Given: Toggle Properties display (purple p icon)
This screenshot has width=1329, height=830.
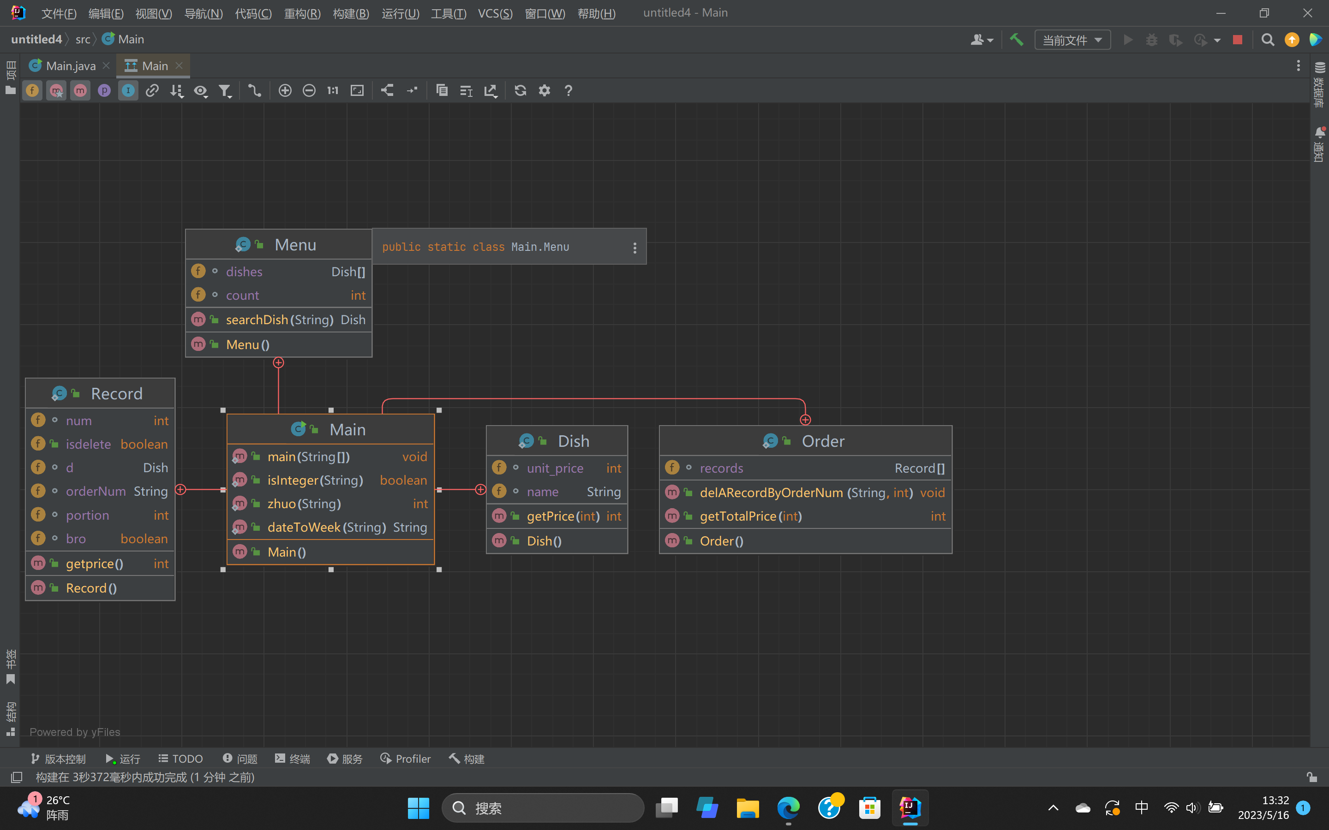Looking at the screenshot, I should coord(104,90).
